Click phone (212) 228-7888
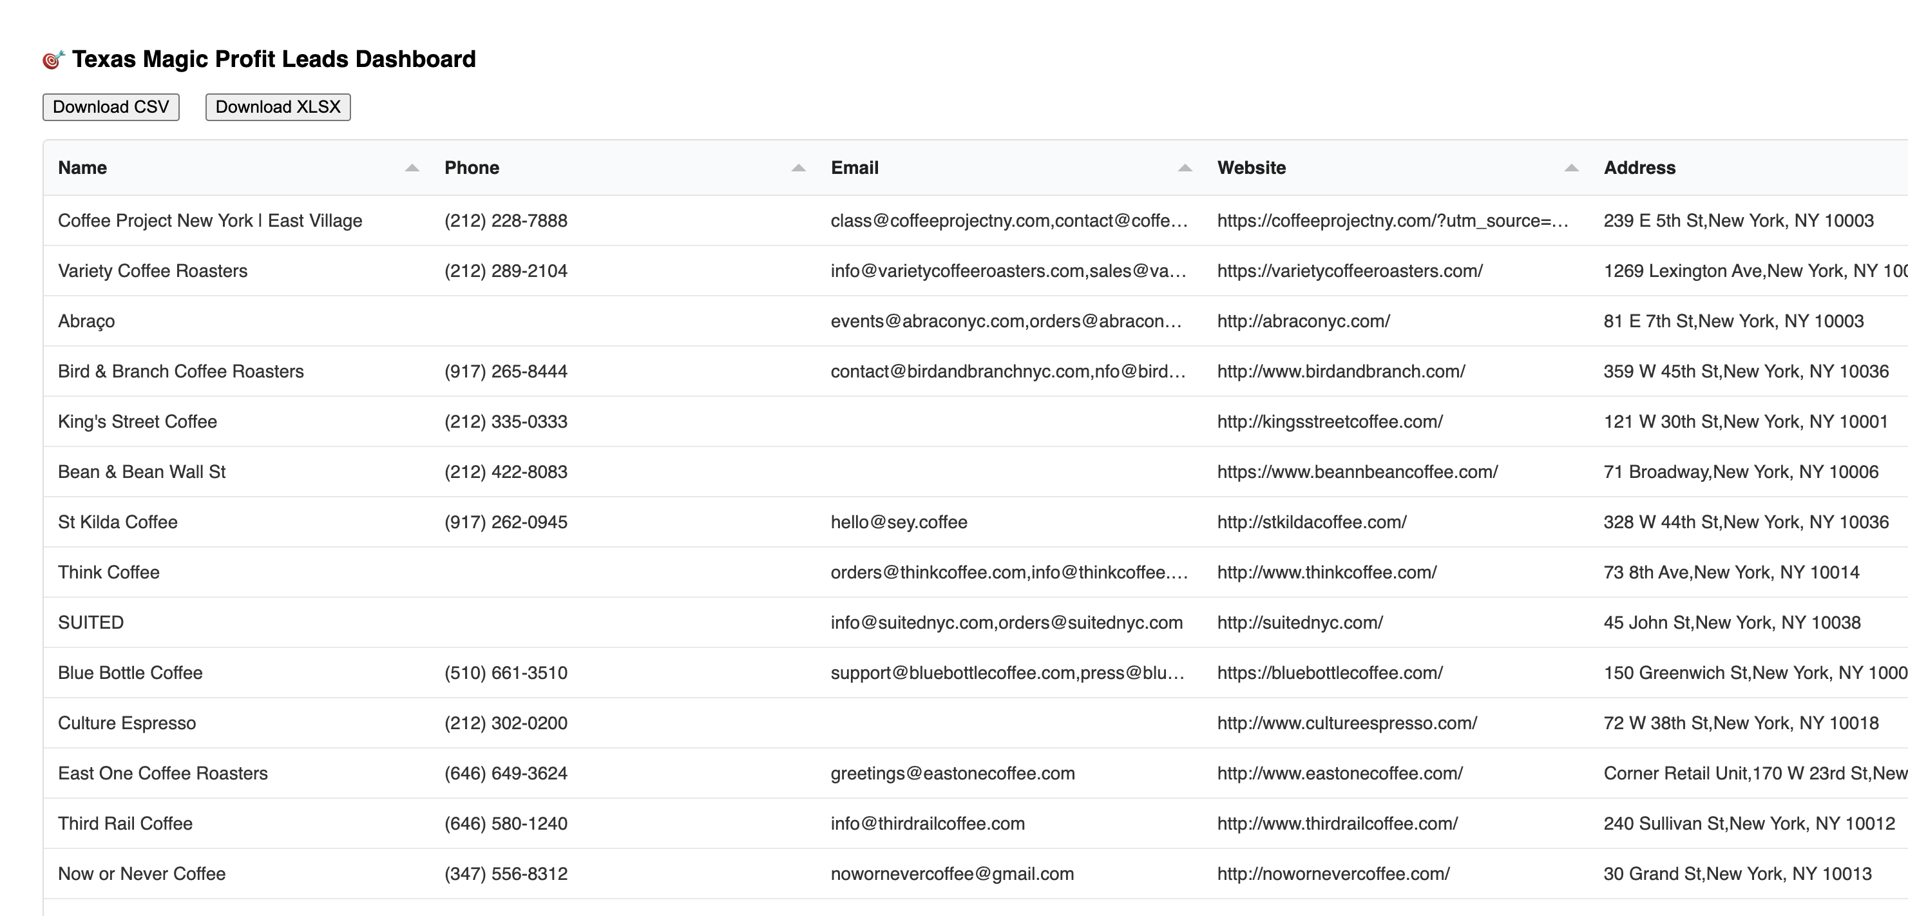Viewport: 1908px width, 916px height. pos(506,221)
